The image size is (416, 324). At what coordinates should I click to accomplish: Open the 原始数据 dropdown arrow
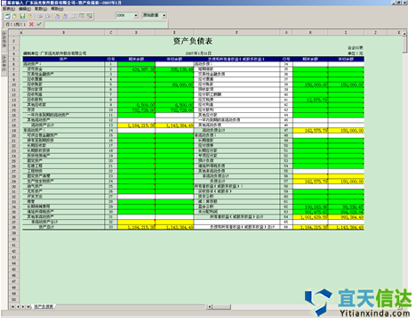(x=164, y=15)
